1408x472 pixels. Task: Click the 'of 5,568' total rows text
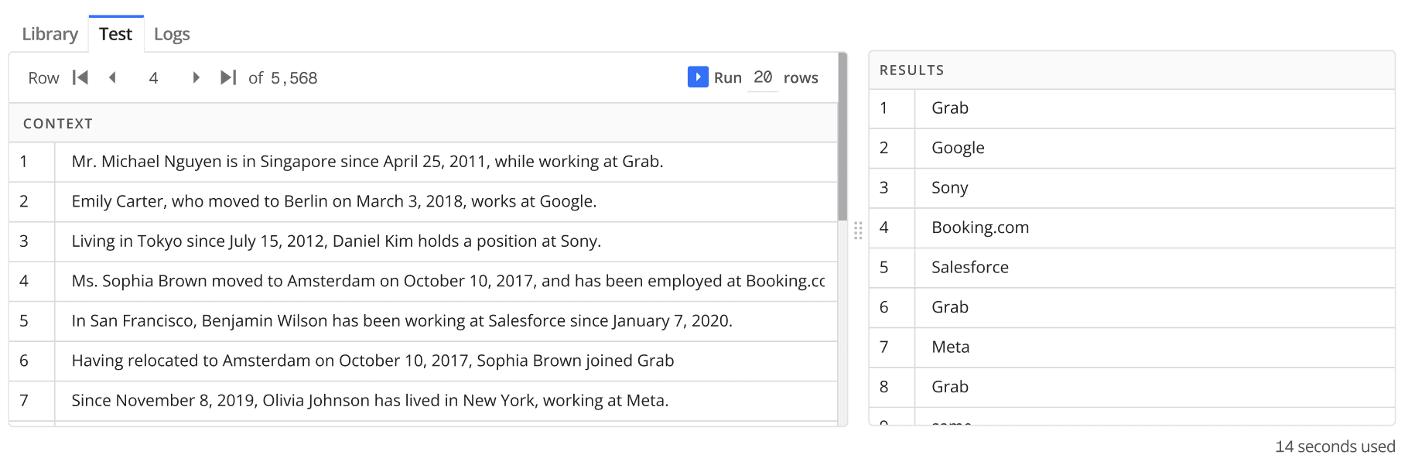tap(283, 78)
